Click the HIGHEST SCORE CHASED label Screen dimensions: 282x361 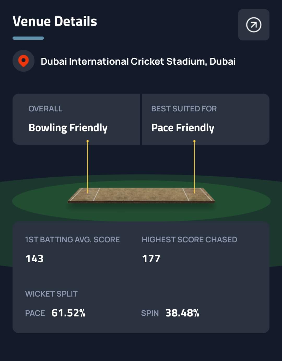click(189, 240)
